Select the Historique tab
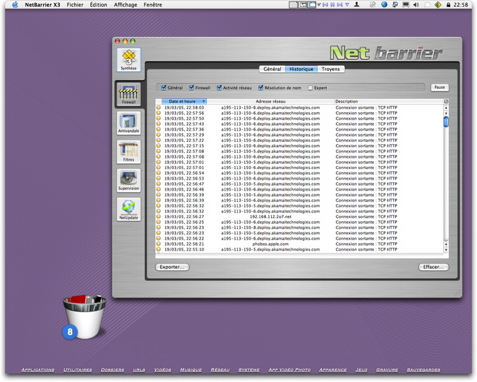This screenshot has height=382, width=477. click(301, 69)
